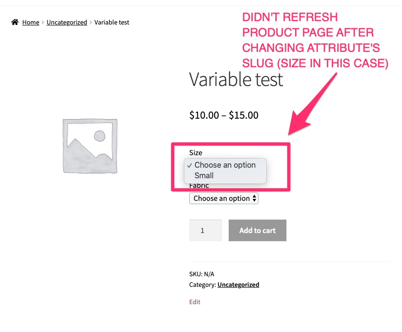
Task: Click the Home breadcrumb text link
Action: tap(30, 22)
